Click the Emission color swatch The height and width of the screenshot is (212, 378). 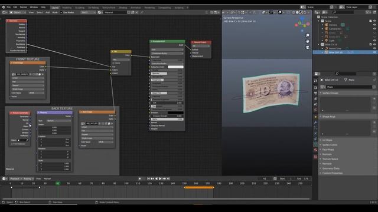point(175,112)
